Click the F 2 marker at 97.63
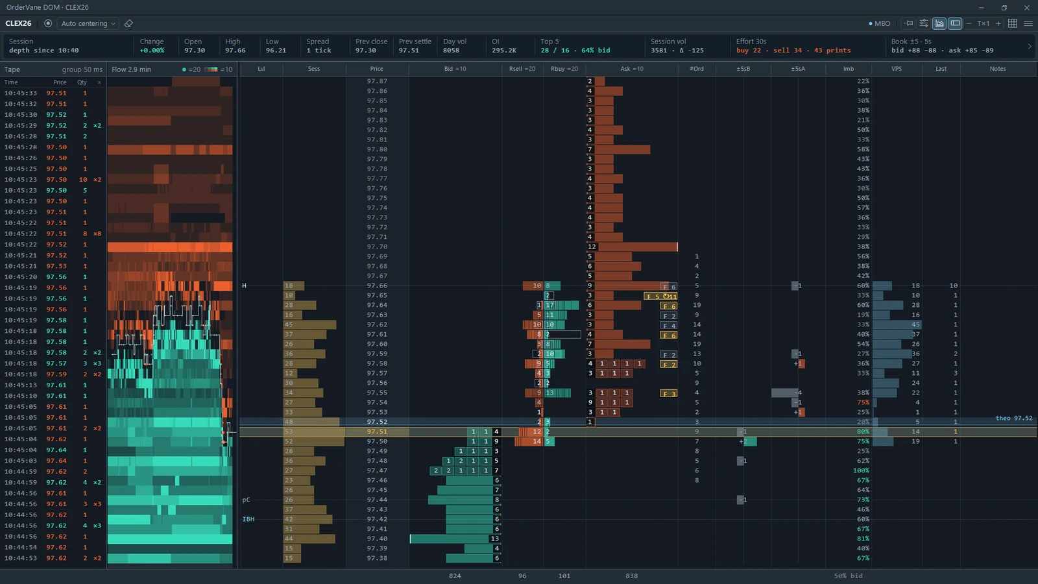 tap(670, 316)
